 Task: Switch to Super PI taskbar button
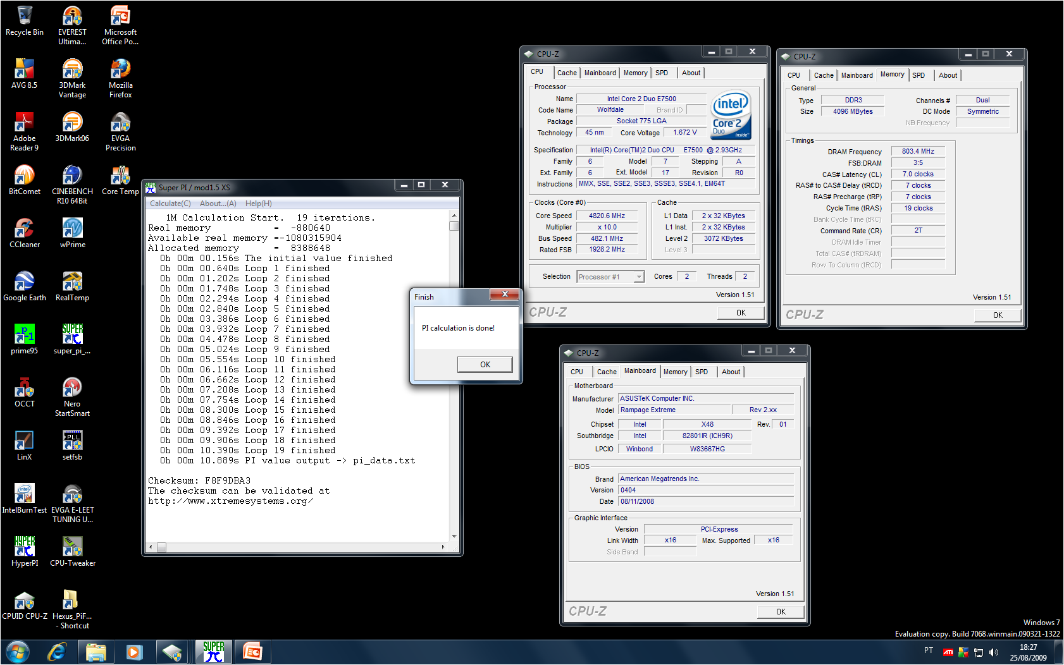pyautogui.click(x=213, y=652)
